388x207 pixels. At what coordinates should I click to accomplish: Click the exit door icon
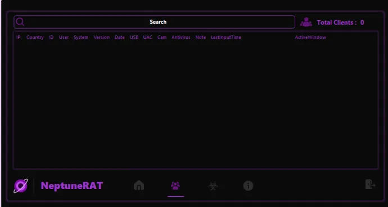(371, 184)
